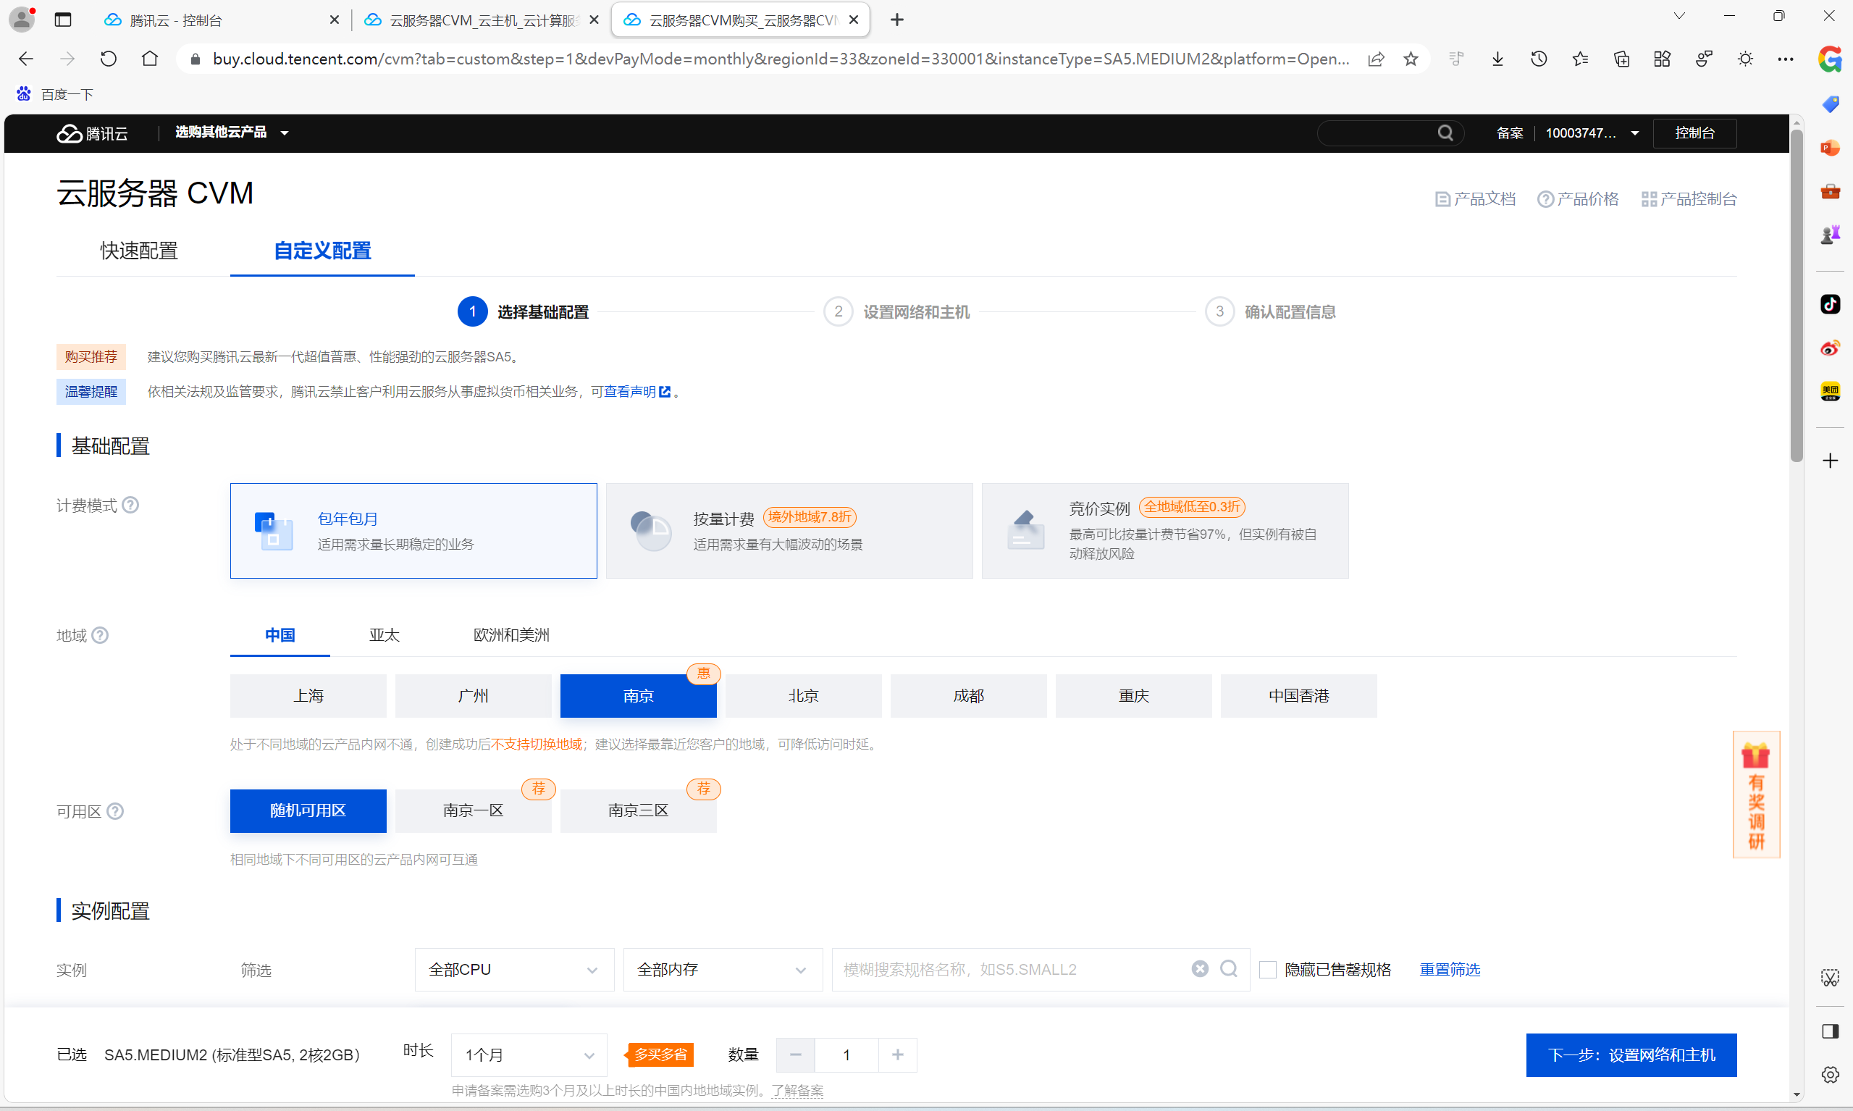Select 南京一区 availability zone

coord(473,810)
